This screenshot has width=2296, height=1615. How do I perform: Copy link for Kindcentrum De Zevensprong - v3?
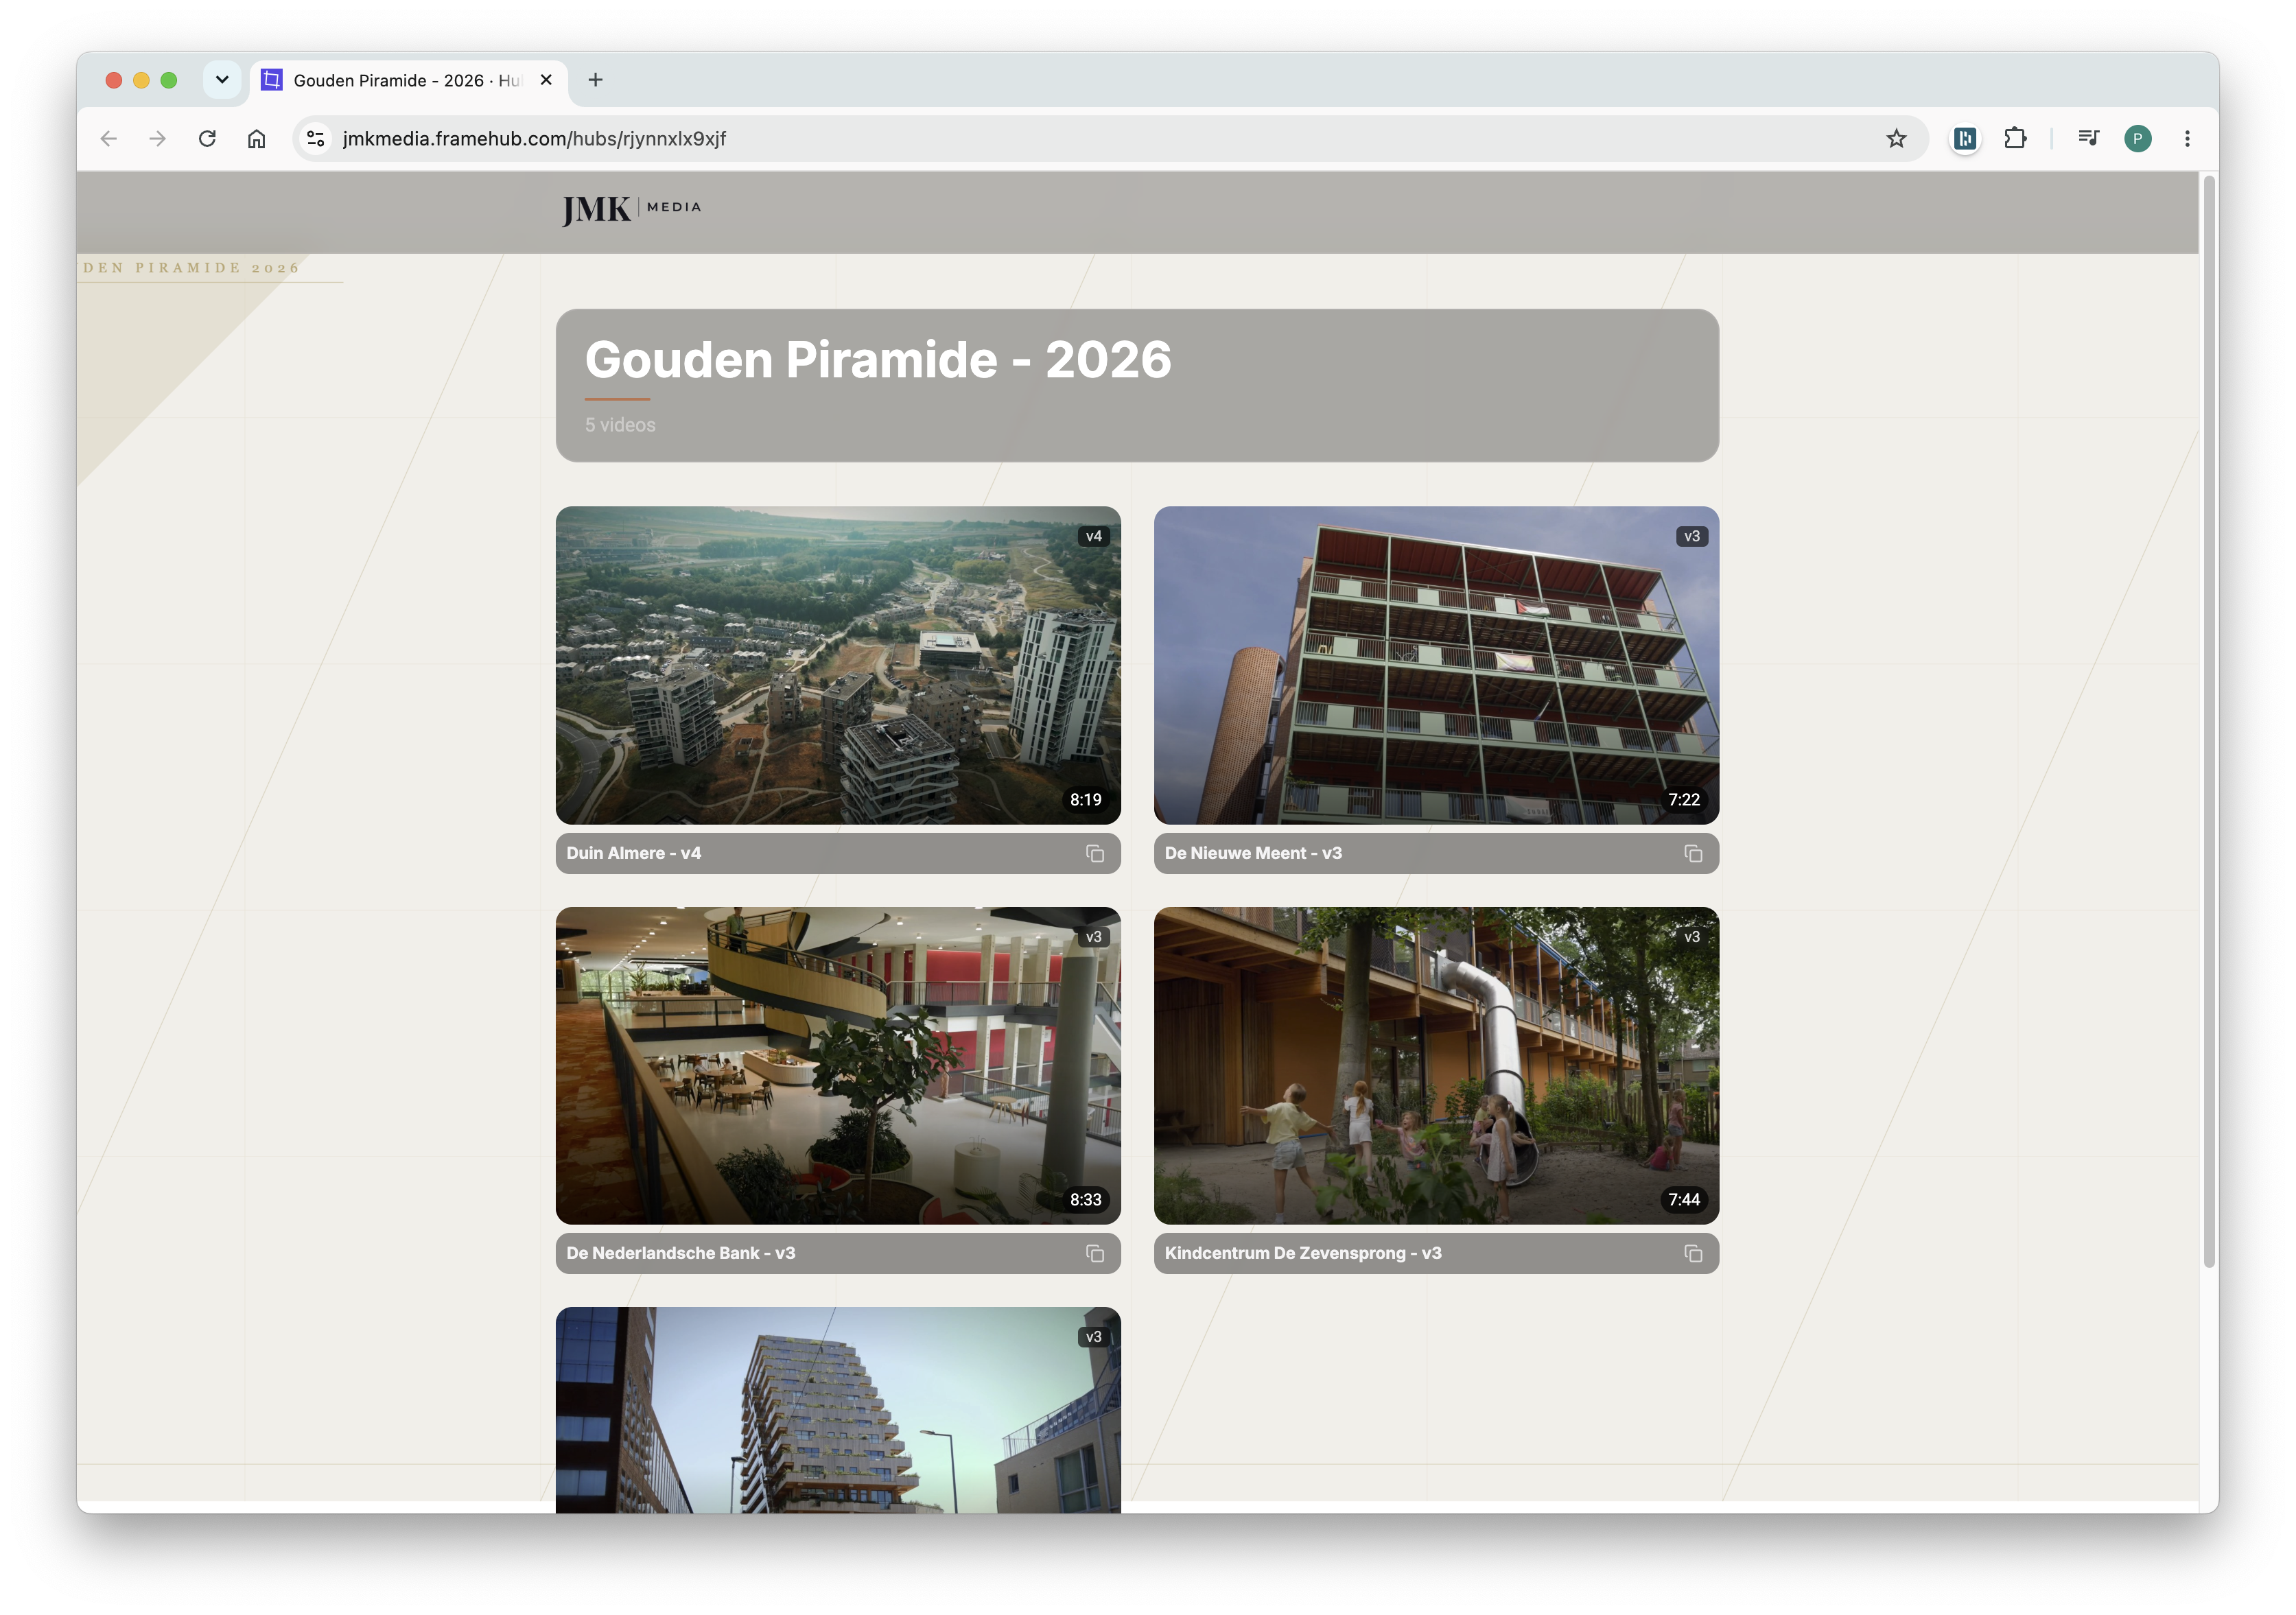[1693, 1253]
